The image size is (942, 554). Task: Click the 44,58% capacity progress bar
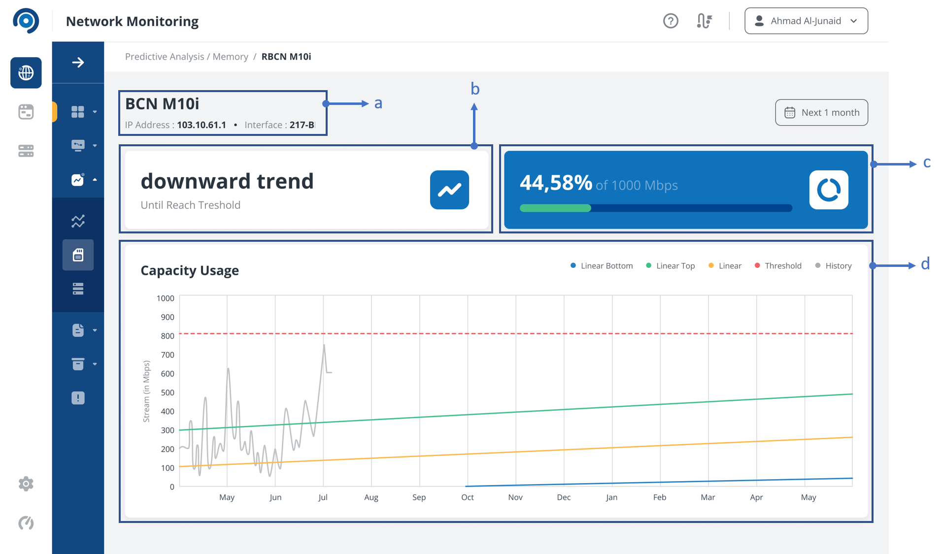coord(656,208)
